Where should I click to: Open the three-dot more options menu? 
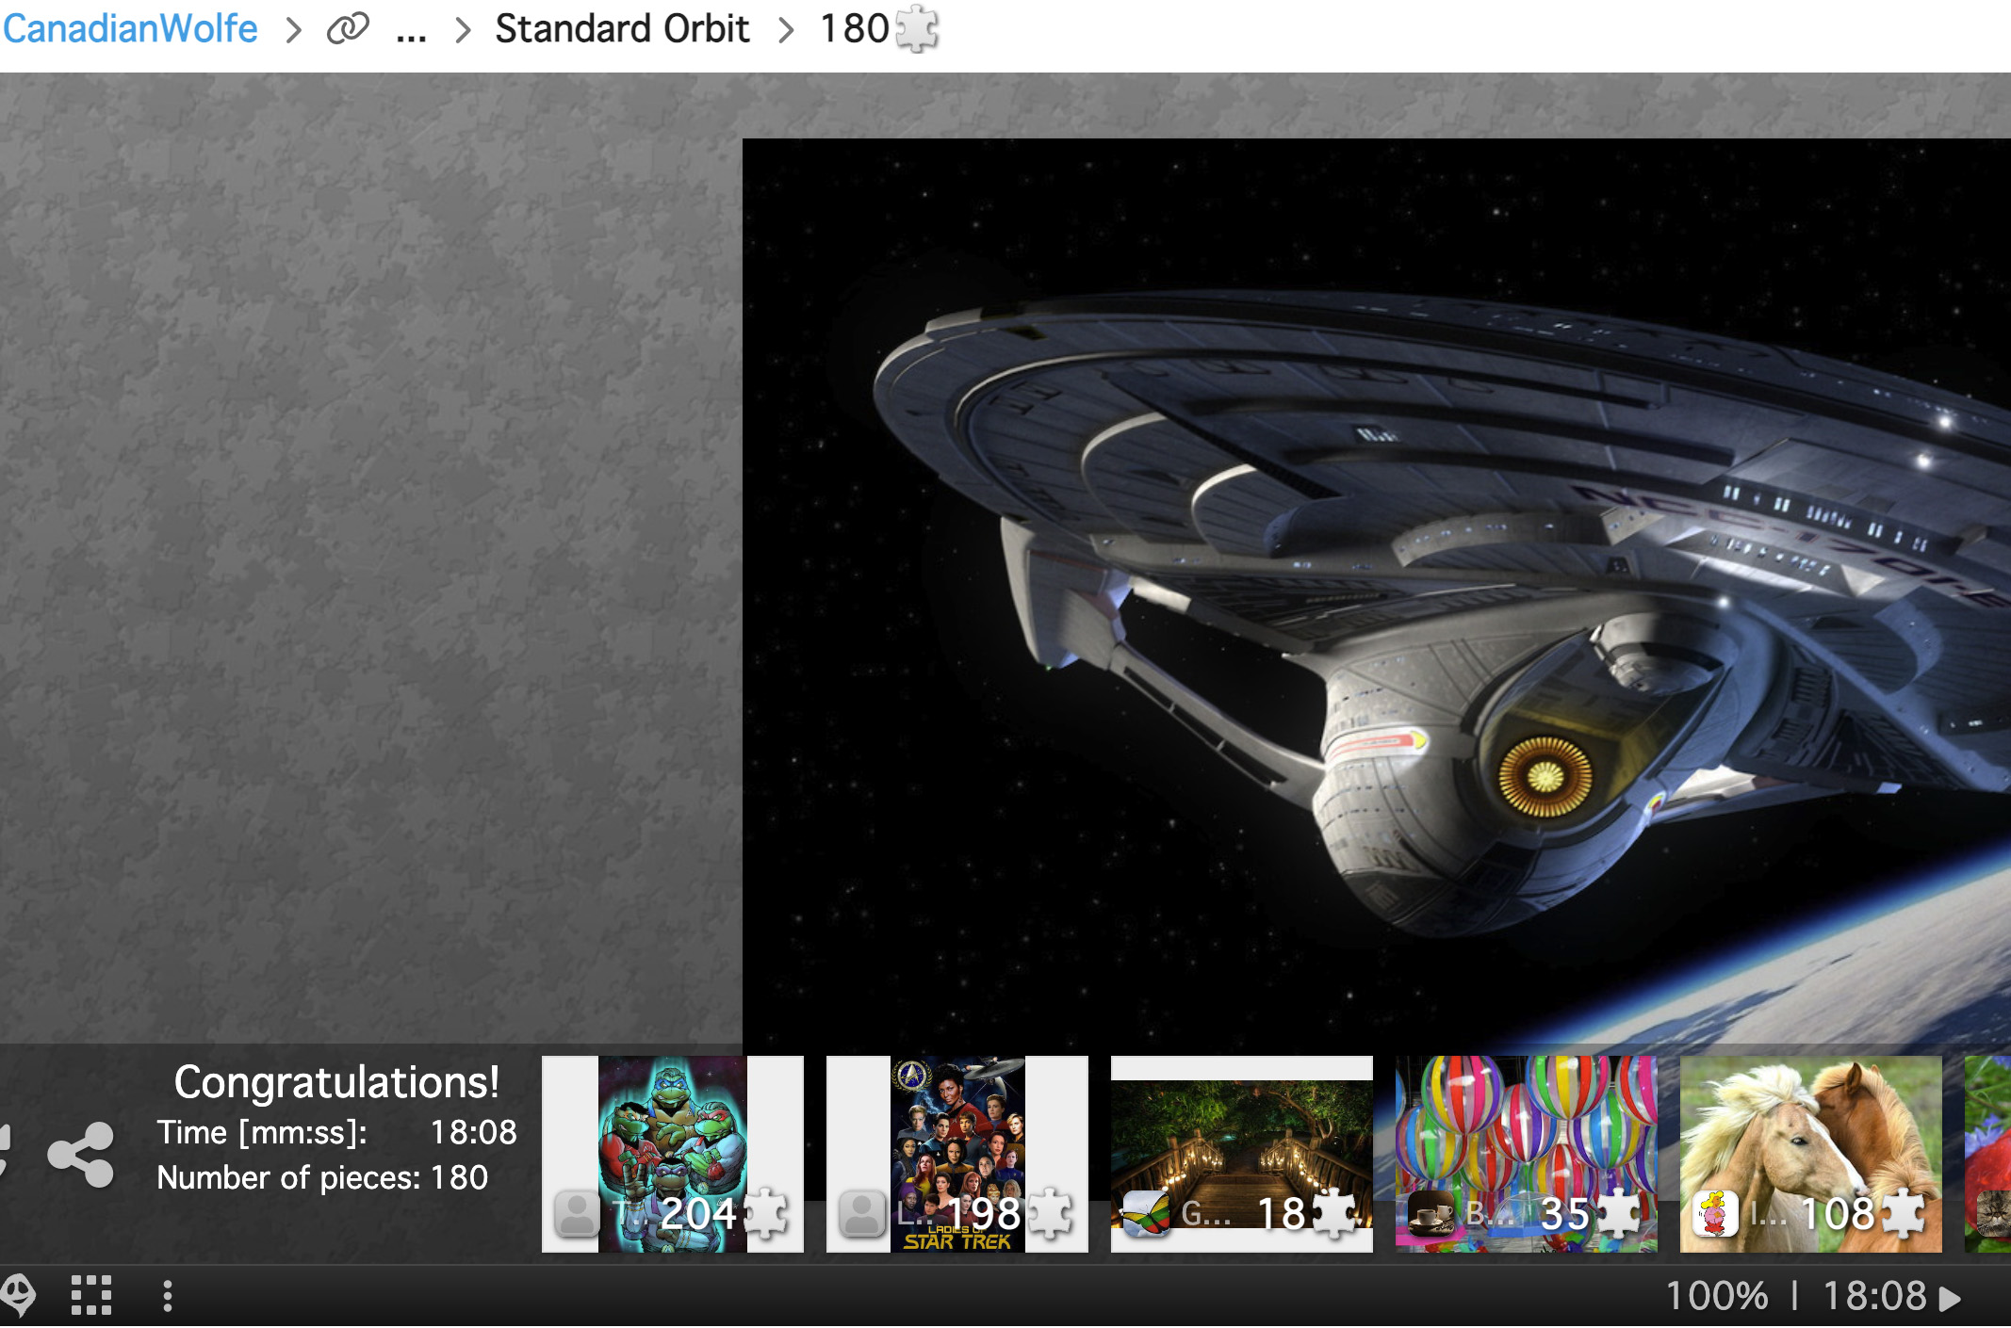[168, 1296]
